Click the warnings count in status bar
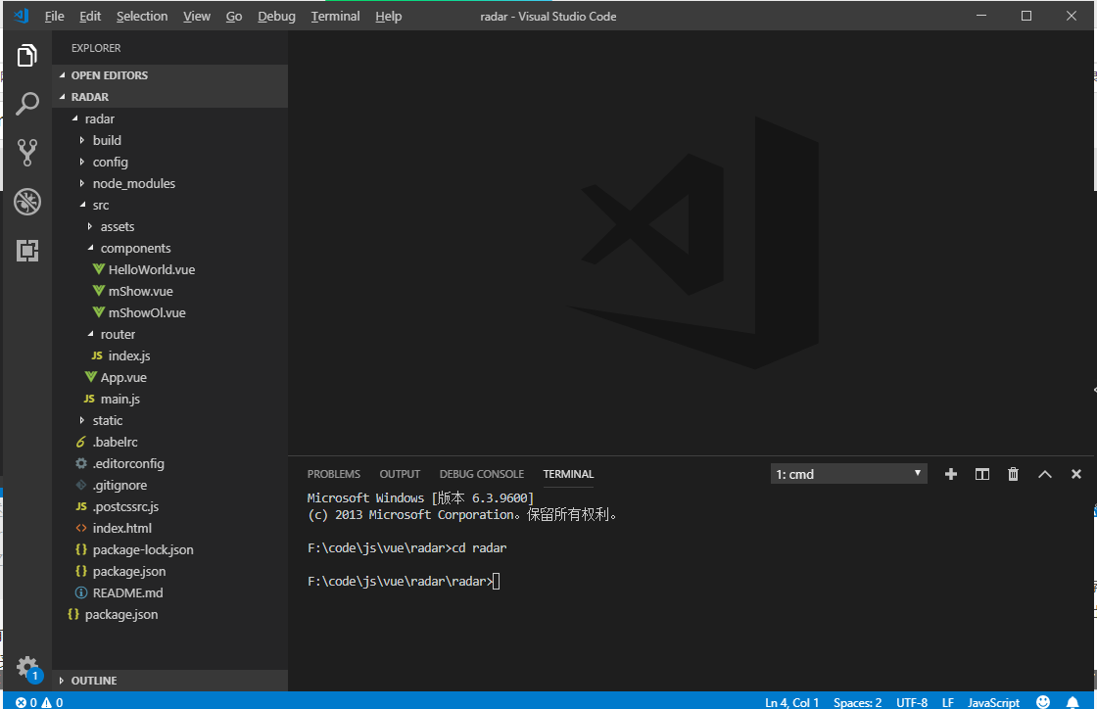The image size is (1097, 709). point(53,702)
